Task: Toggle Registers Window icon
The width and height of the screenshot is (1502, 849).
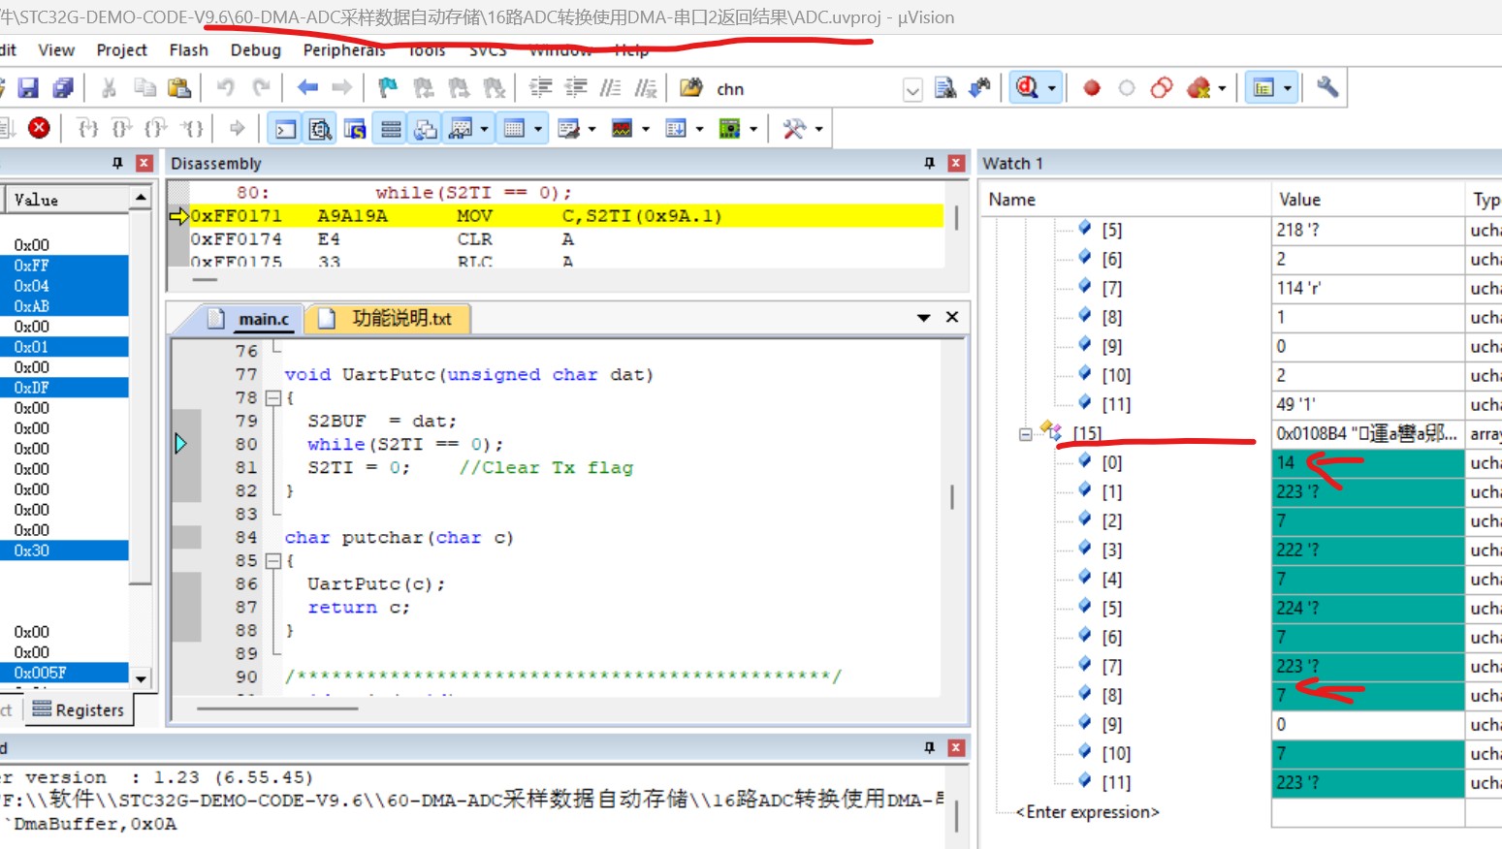Action: [391, 129]
